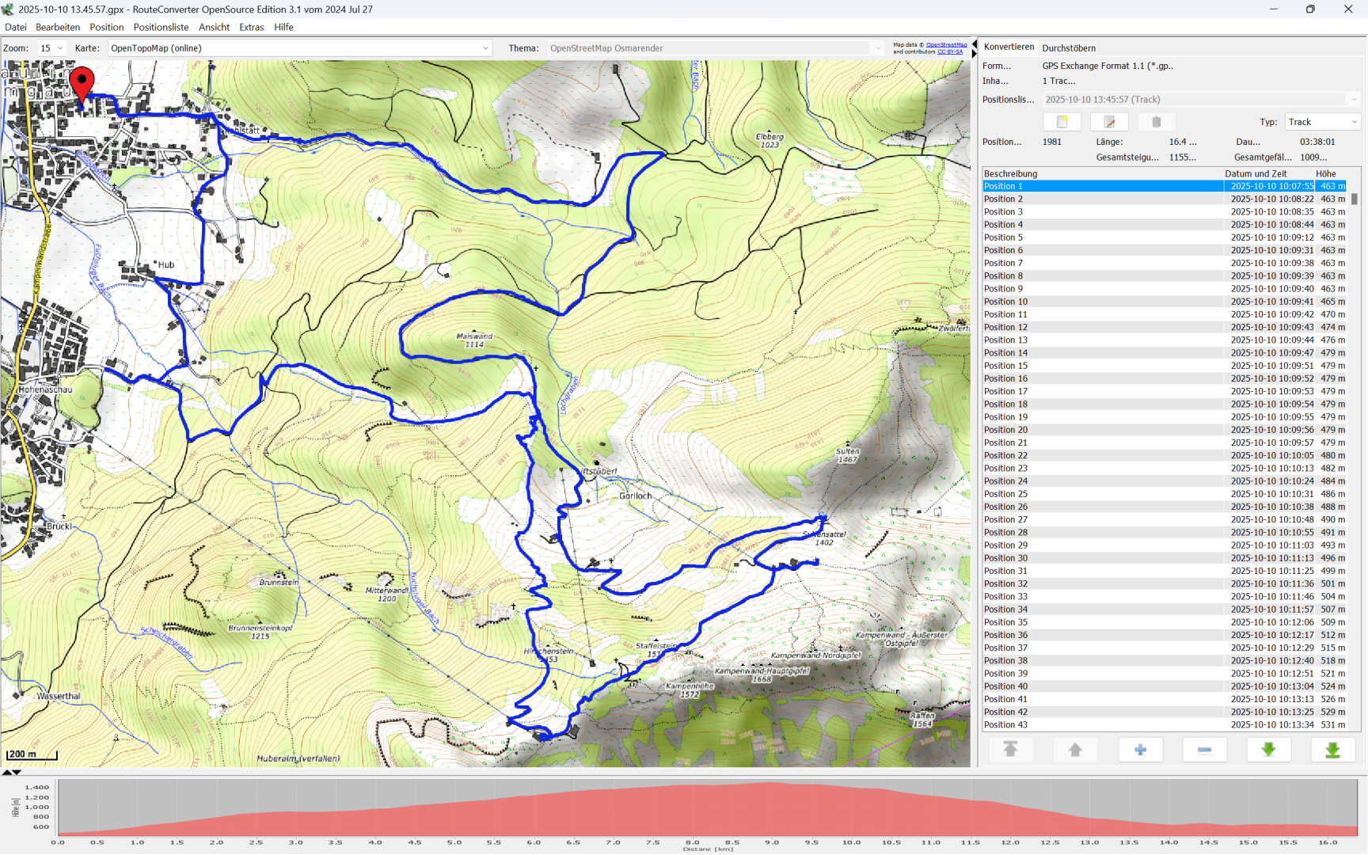Open the Karte map selection dropdown
Image resolution: width=1368 pixels, height=855 pixels.
pyautogui.click(x=299, y=48)
